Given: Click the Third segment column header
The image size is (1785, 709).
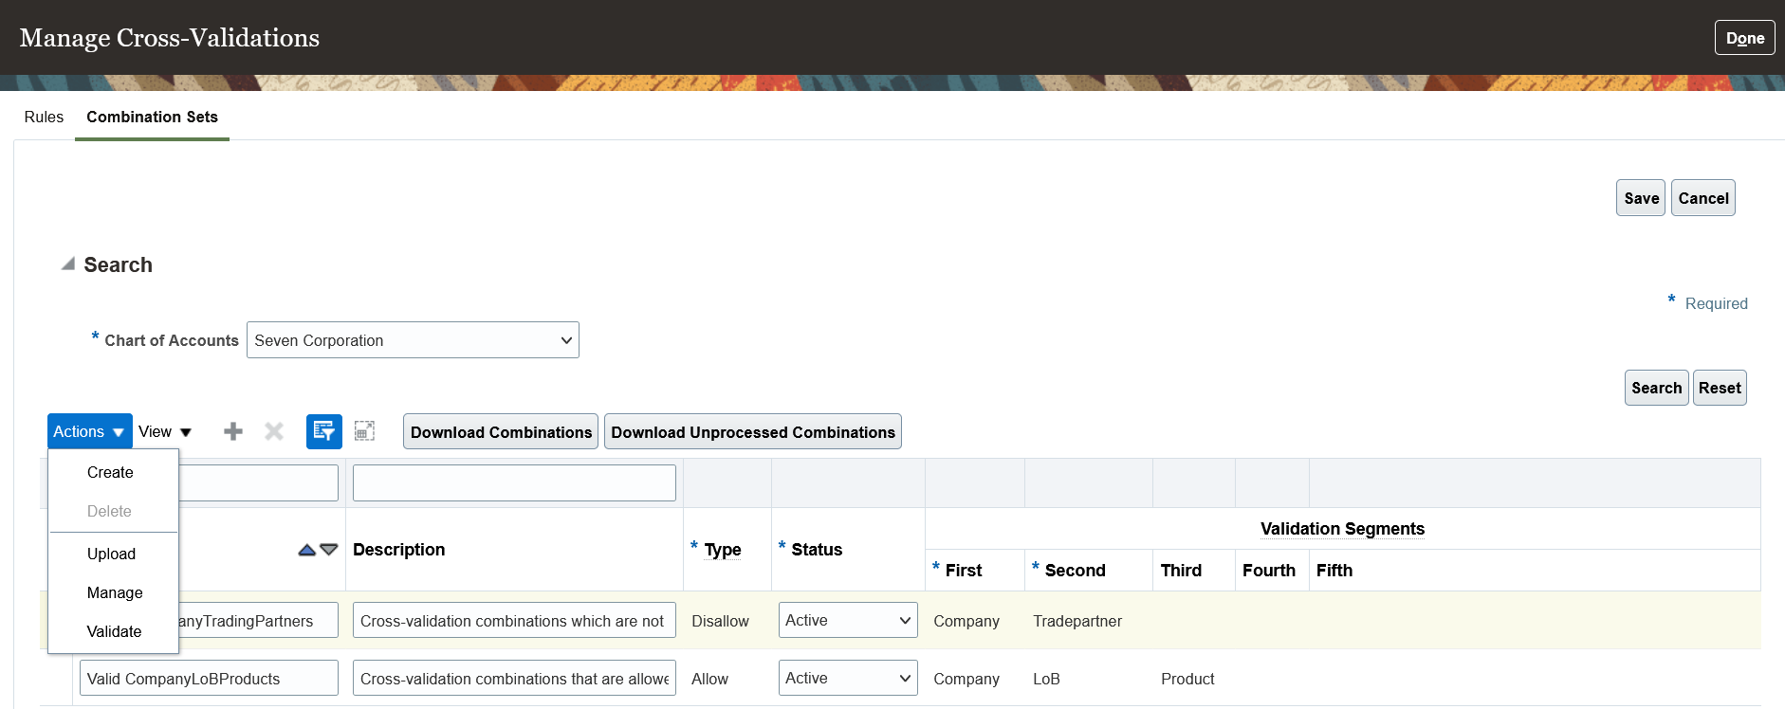Looking at the screenshot, I should coord(1181,571).
